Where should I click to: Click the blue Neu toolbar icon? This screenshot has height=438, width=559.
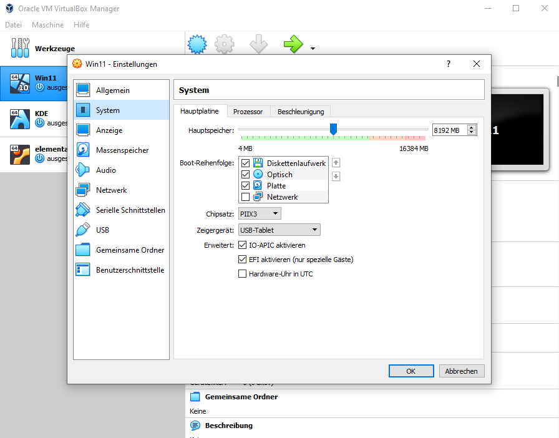[x=197, y=44]
